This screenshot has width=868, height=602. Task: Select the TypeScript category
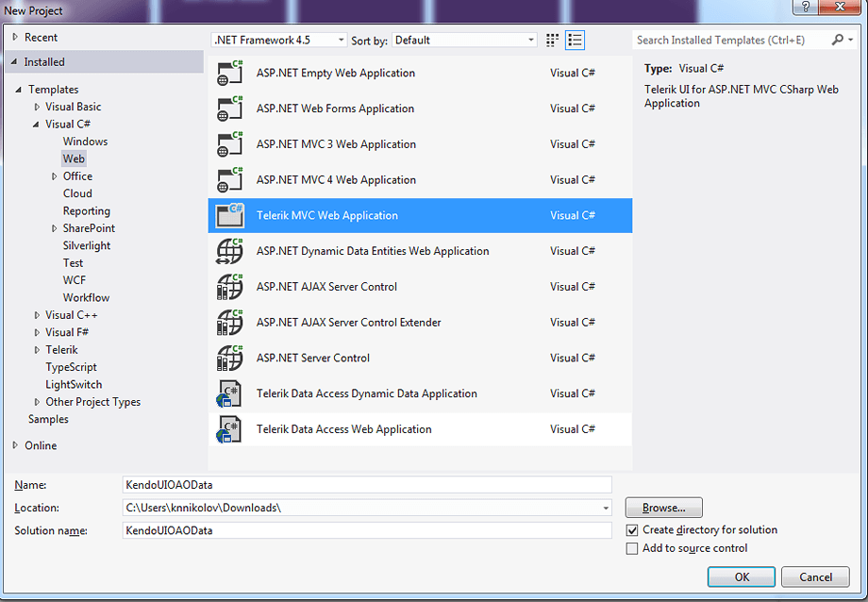coord(71,367)
